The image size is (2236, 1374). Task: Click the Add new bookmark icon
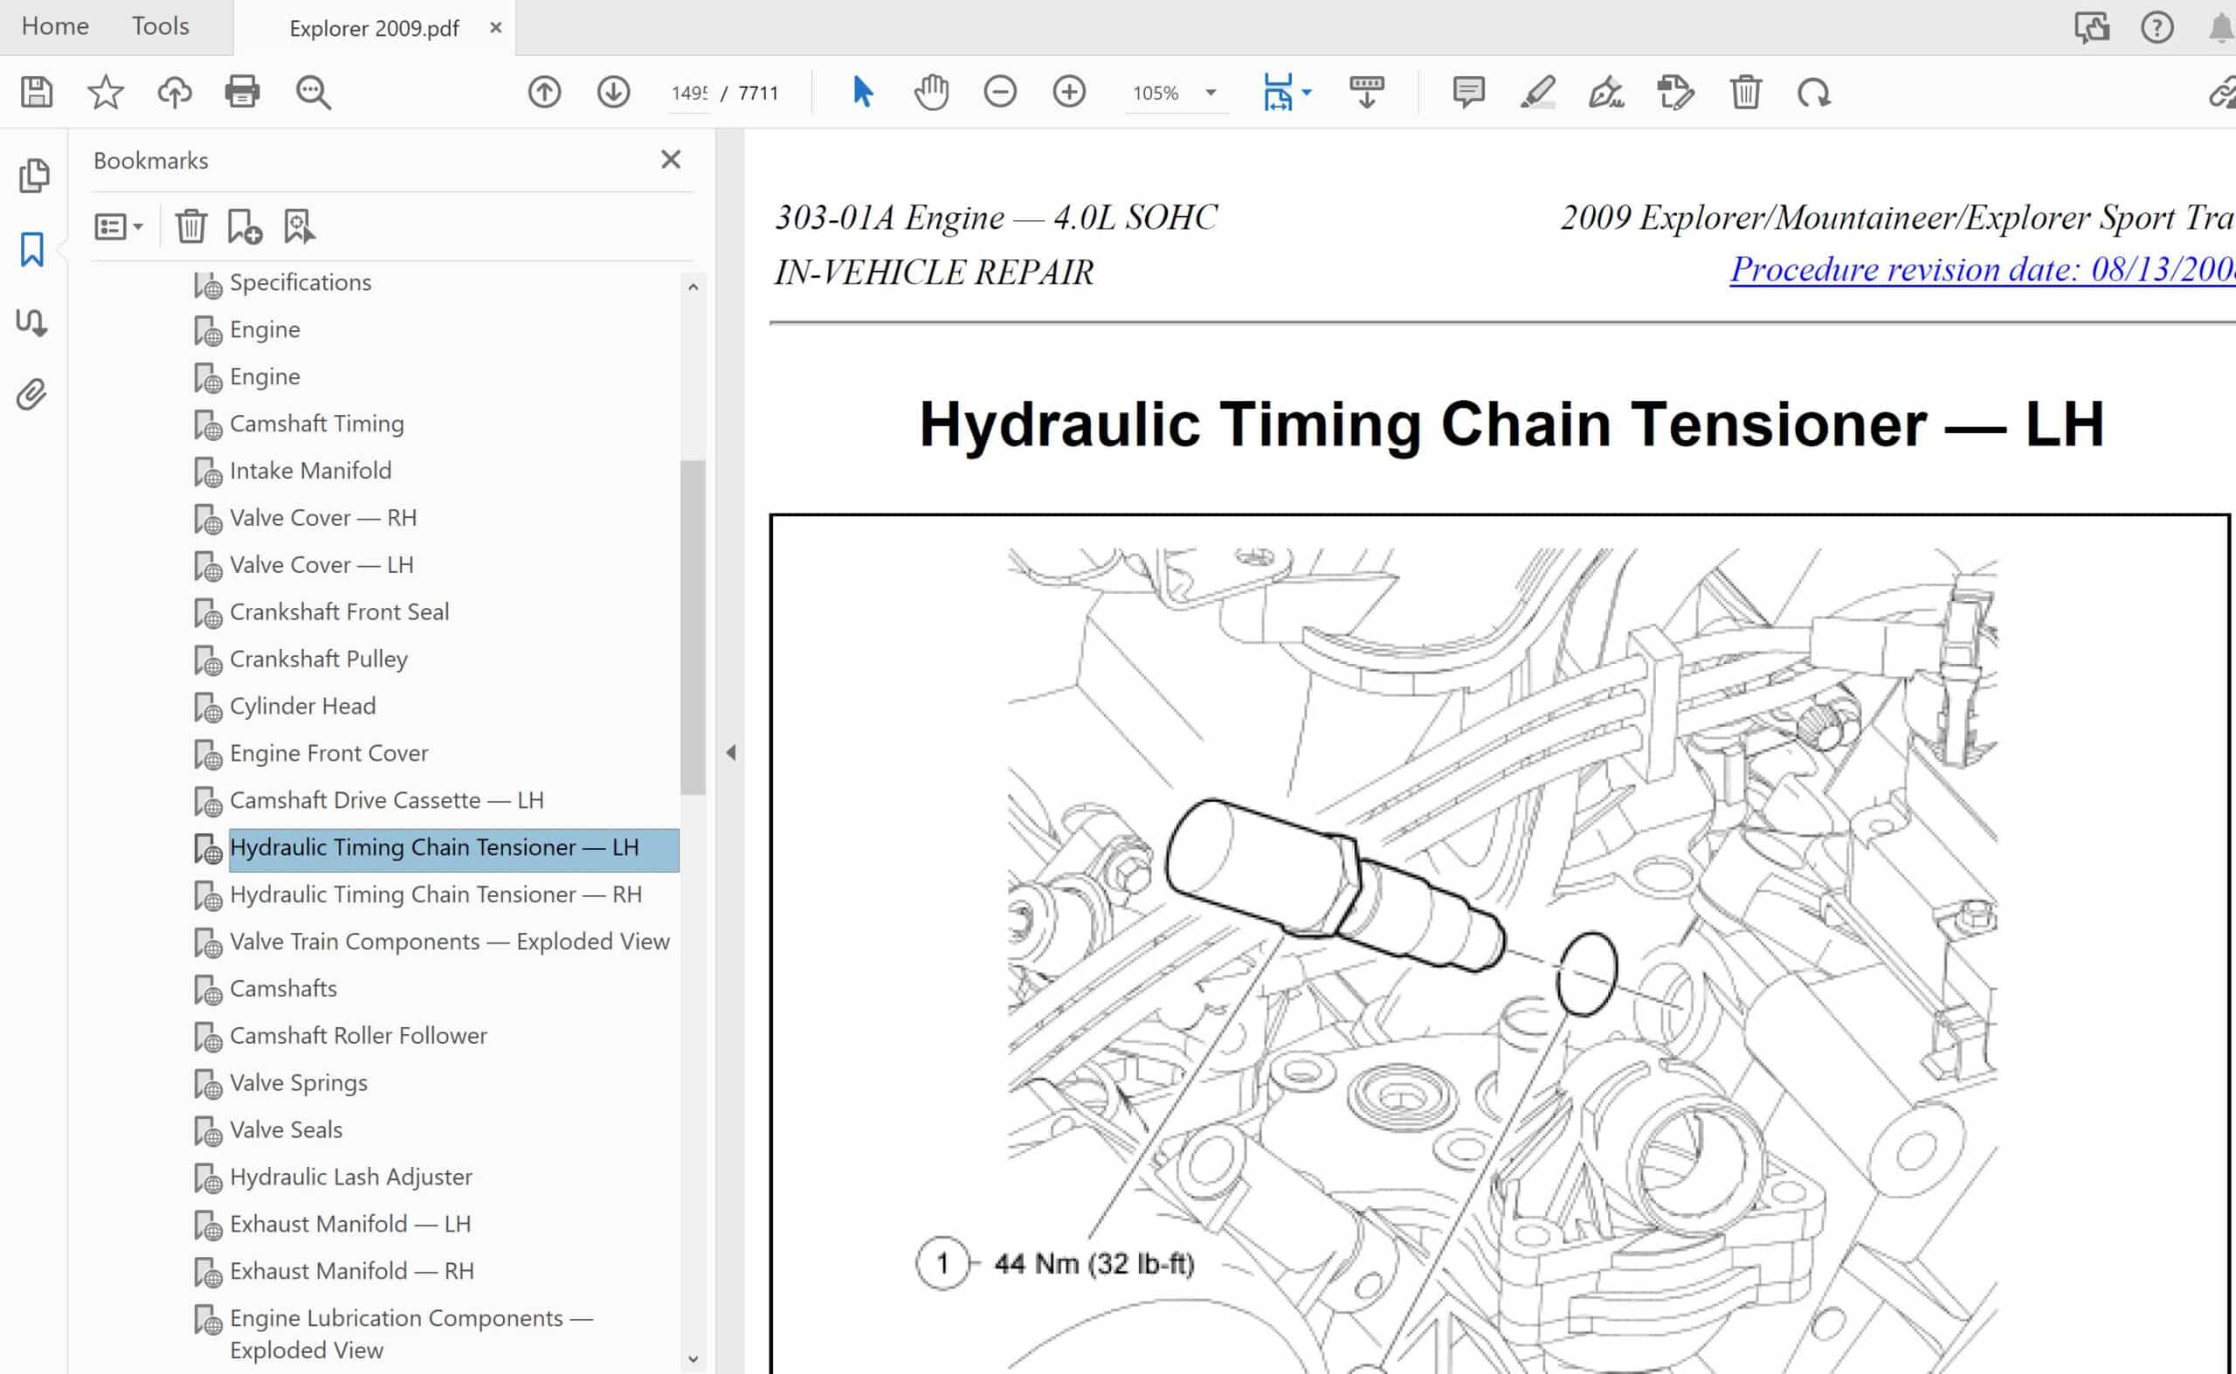click(x=245, y=226)
